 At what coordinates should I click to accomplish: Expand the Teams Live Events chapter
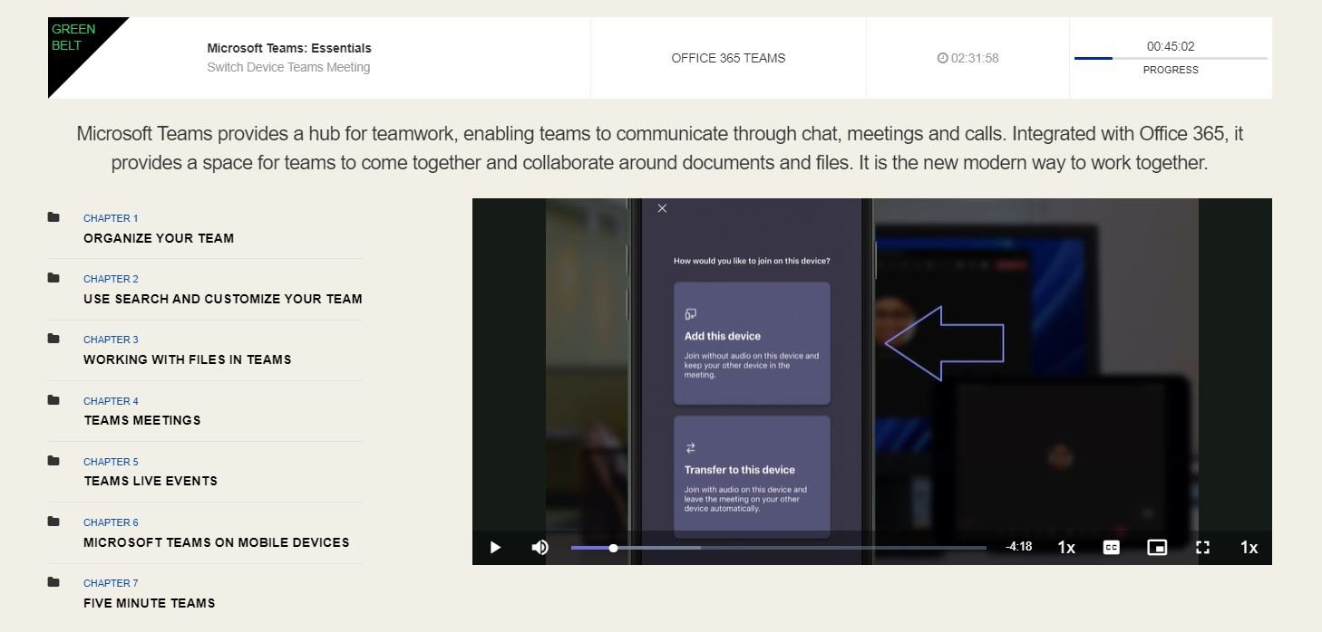tap(151, 481)
